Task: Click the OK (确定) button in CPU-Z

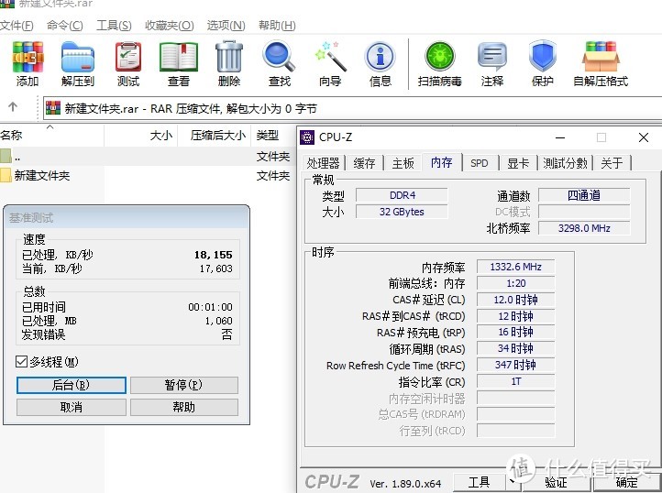Action: [626, 482]
